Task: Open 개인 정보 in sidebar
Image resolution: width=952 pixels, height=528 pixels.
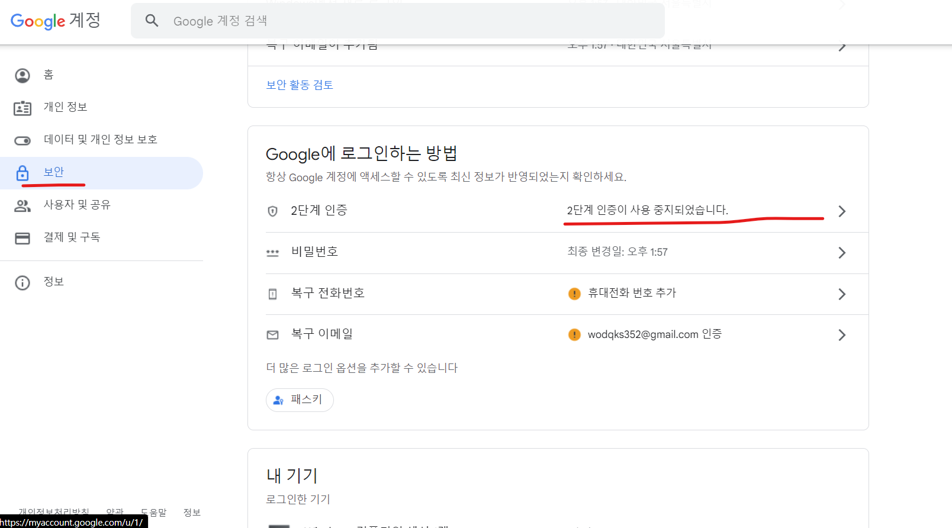Action: pyautogui.click(x=101, y=108)
